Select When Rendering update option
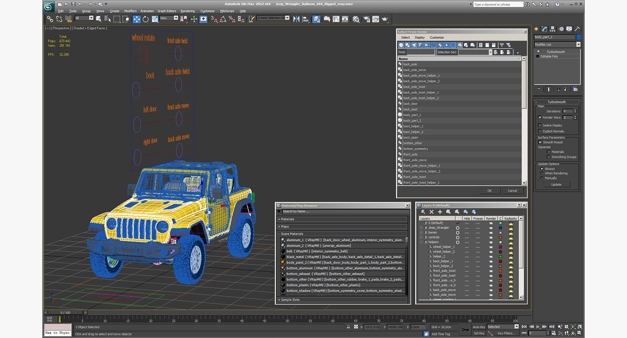This screenshot has height=338, width=627. [x=542, y=173]
